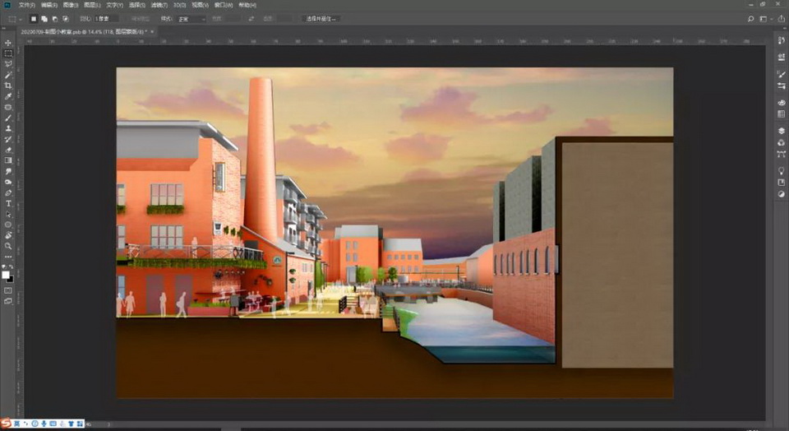Click the Search icon at top right
The height and width of the screenshot is (431, 789).
tap(750, 17)
